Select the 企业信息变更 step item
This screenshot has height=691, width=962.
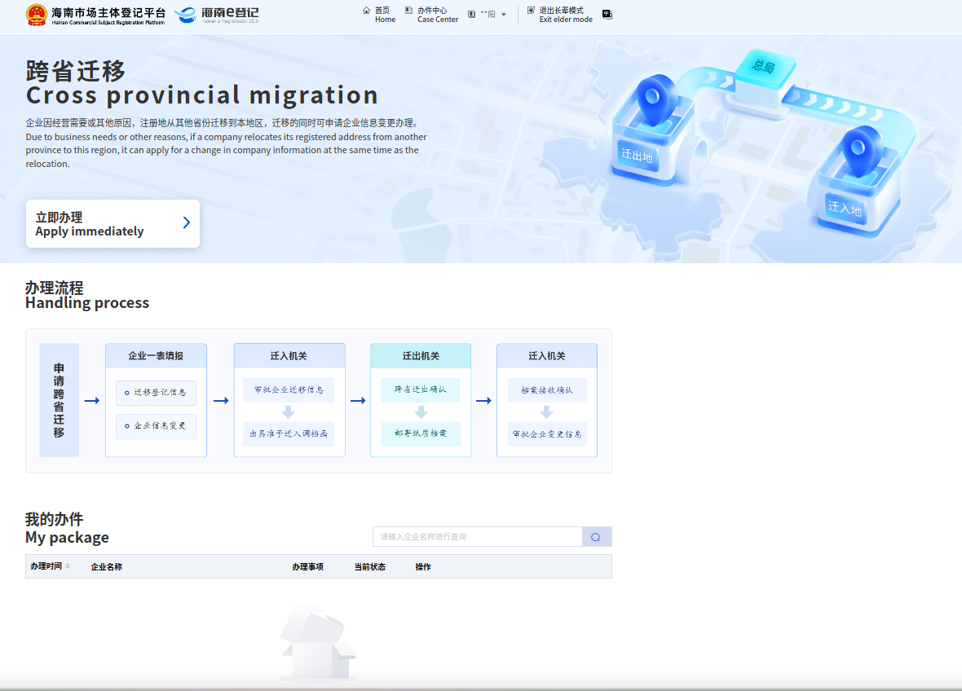point(156,426)
